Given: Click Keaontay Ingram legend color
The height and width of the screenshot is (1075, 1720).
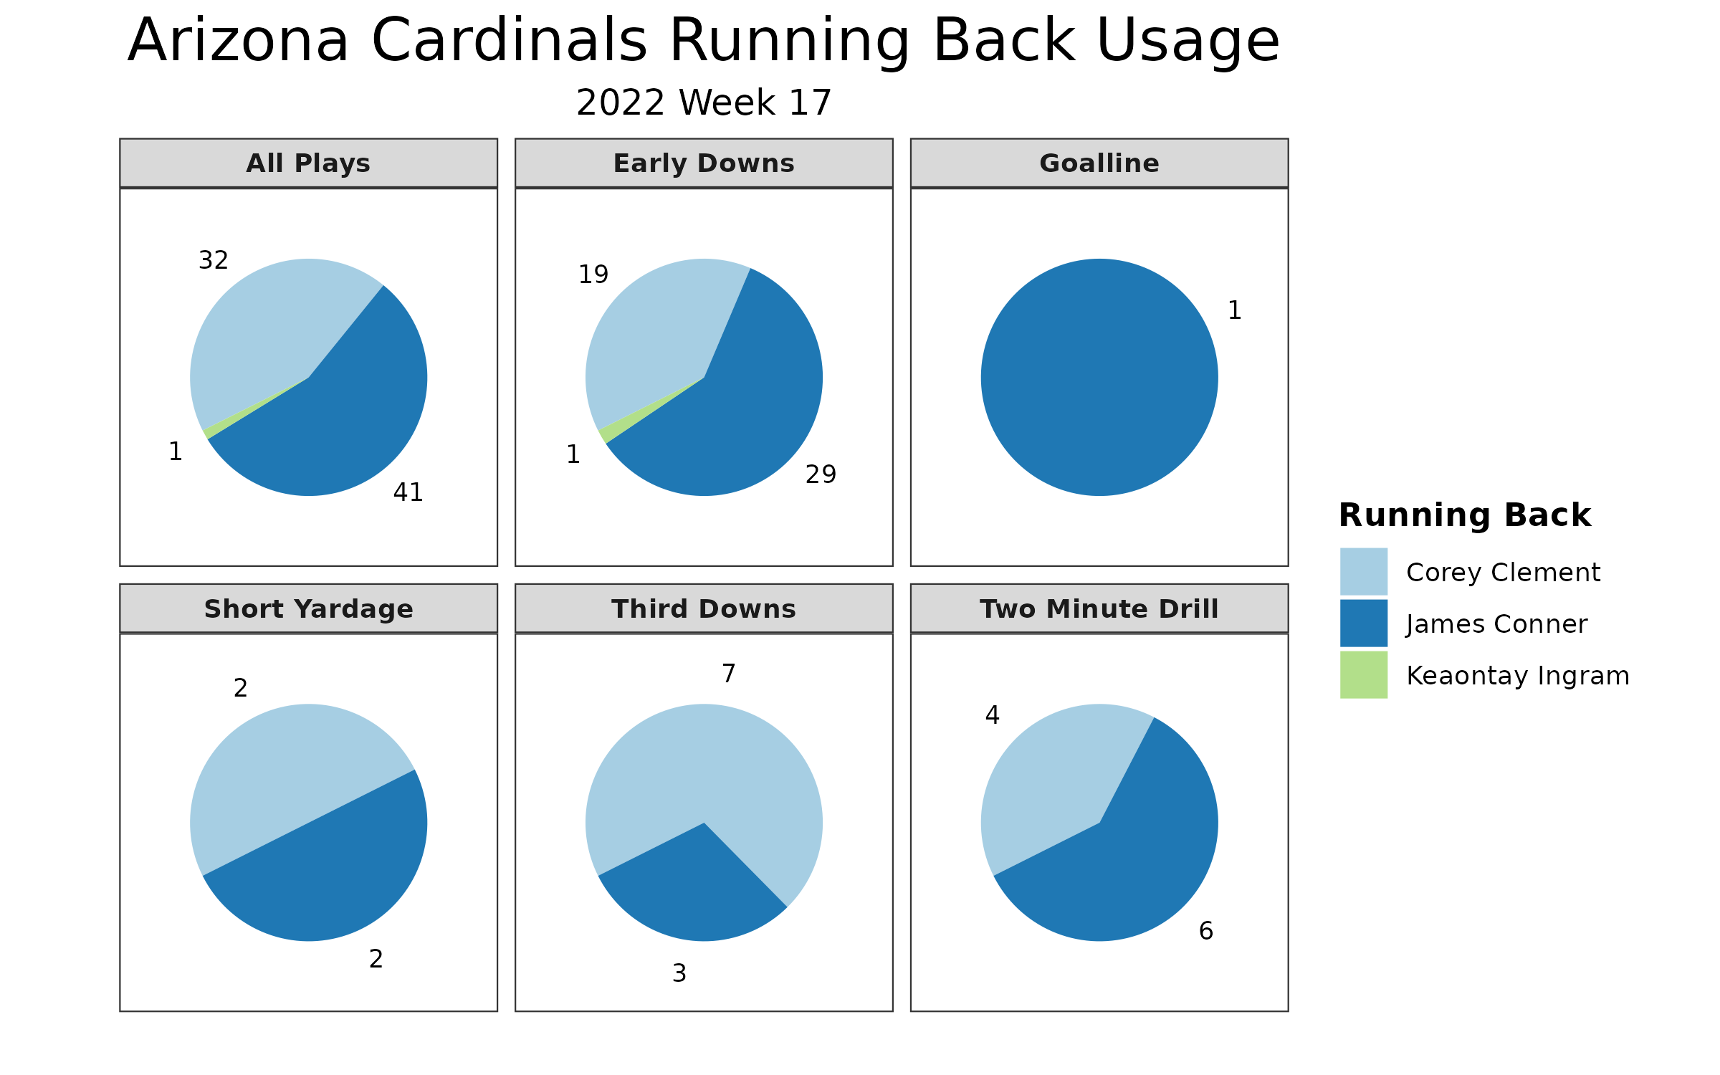Looking at the screenshot, I should pos(1363,664).
